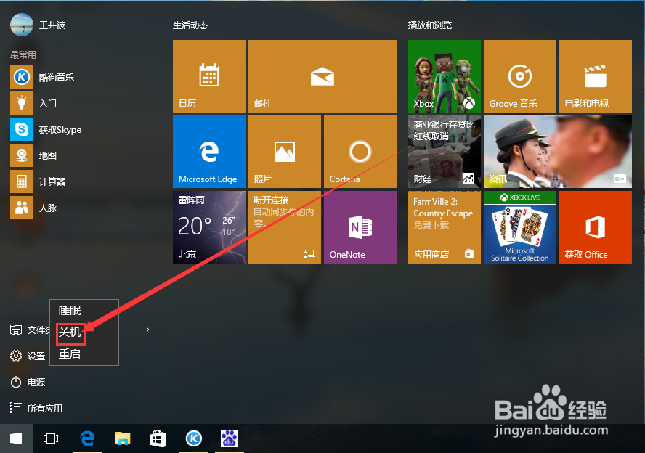Open the 电影和电视 tile
Image resolution: width=645 pixels, height=453 pixels.
[596, 76]
